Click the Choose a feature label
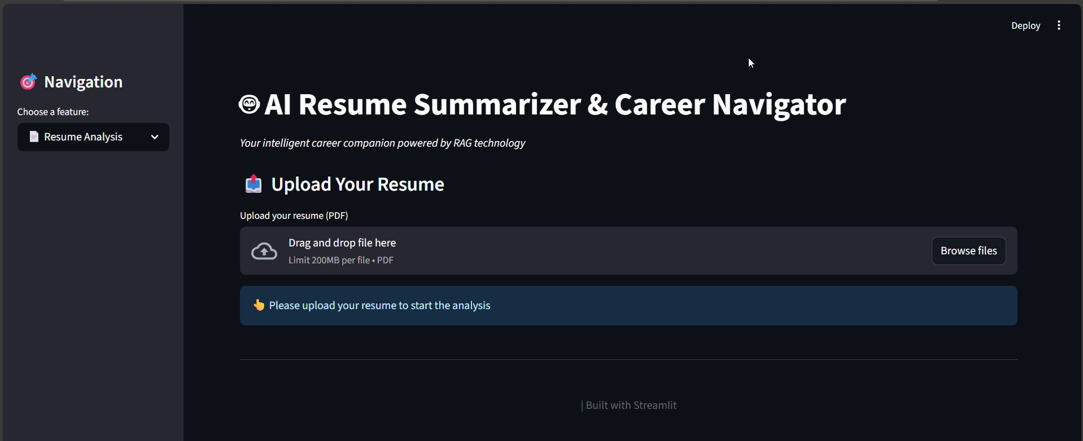1083x441 pixels. click(x=53, y=112)
